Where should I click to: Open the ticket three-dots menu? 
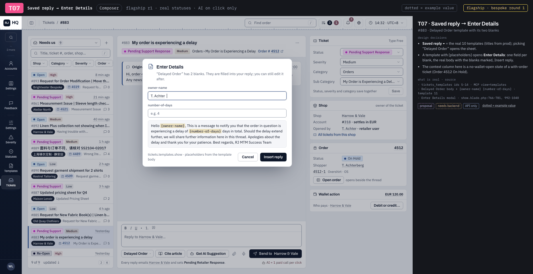click(297, 43)
